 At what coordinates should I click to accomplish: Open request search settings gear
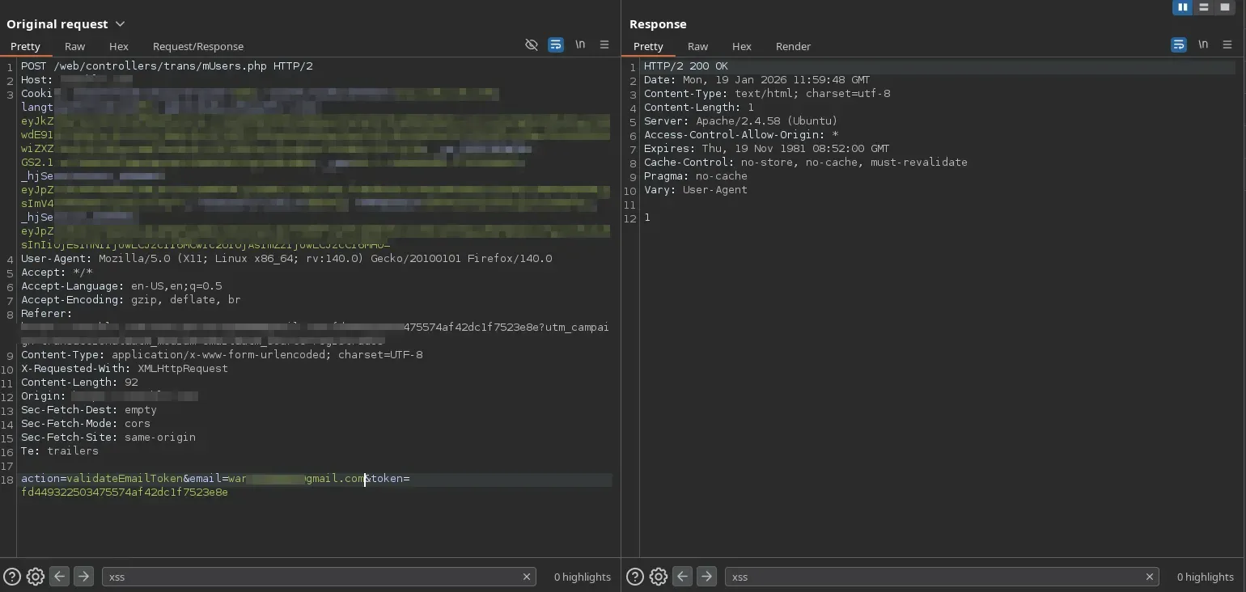[x=36, y=577]
